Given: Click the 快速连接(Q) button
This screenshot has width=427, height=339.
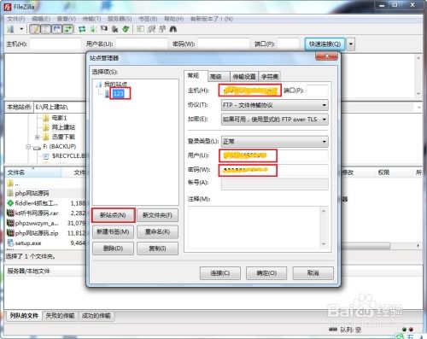Looking at the screenshot, I should [325, 44].
